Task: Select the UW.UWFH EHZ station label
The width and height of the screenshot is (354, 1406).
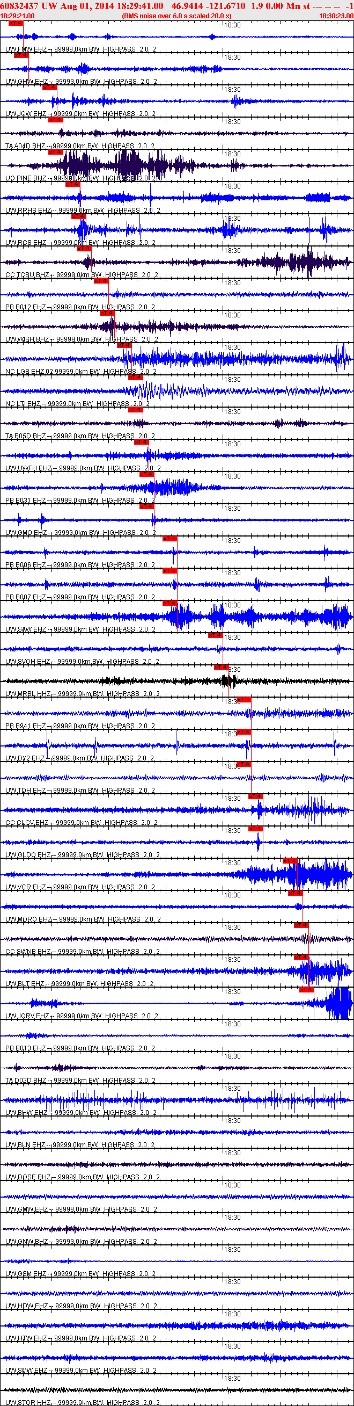Action: (x=83, y=468)
